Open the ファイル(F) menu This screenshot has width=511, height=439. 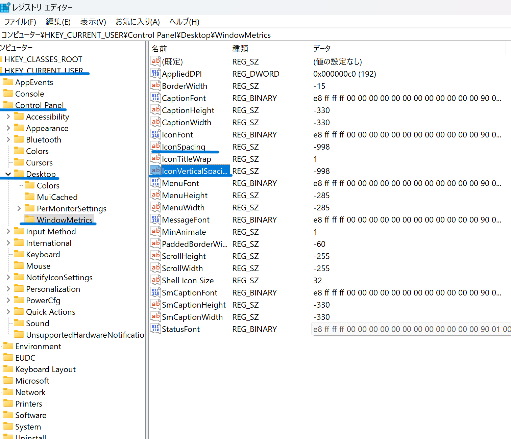tap(20, 22)
